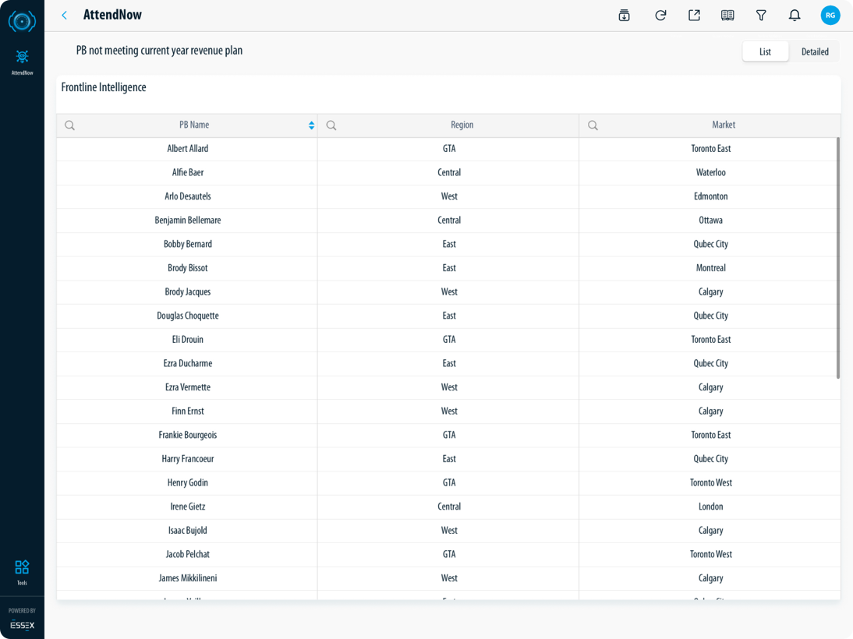Search within the Market column
853x639 pixels.
click(x=593, y=125)
